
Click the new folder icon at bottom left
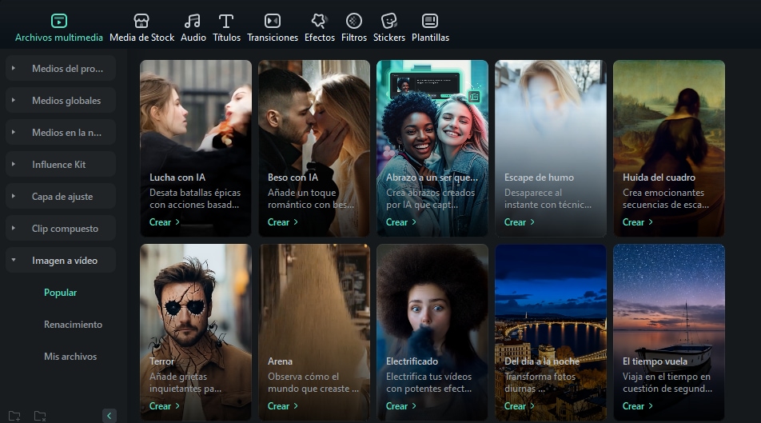[14, 416]
